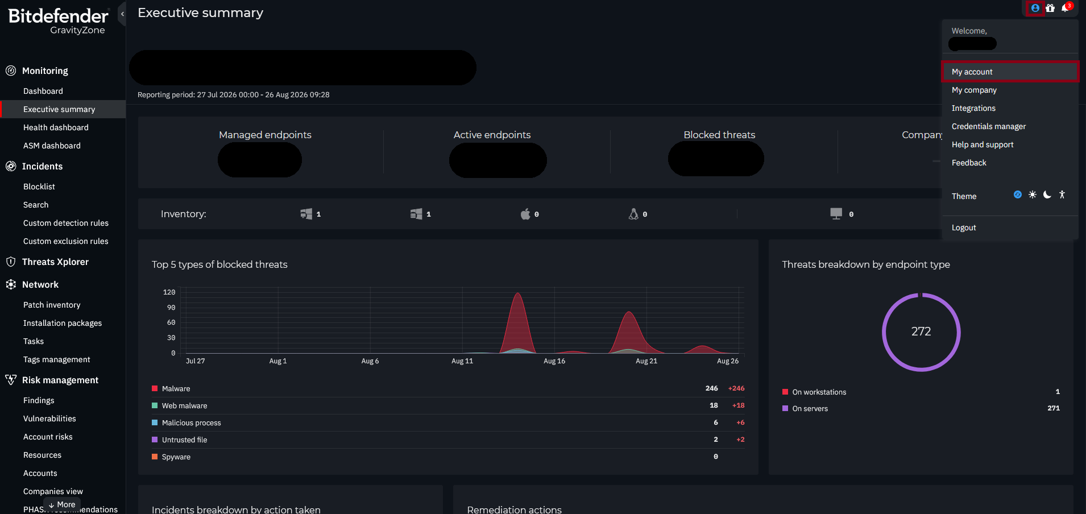Image resolution: width=1086 pixels, height=514 pixels.
Task: Open the notifications bell icon
Action: point(1065,8)
